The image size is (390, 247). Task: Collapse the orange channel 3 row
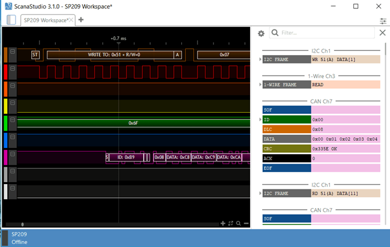(13, 86)
